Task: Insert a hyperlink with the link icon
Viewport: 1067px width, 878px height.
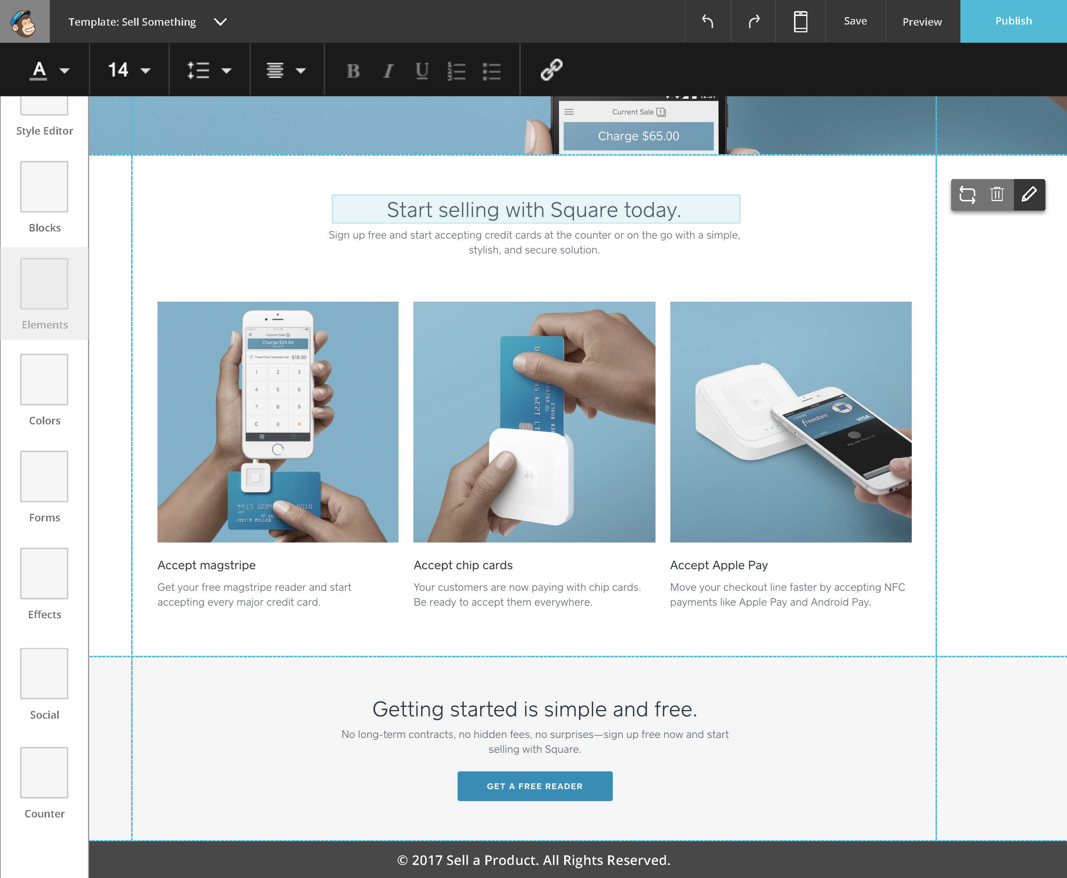Action: click(551, 70)
